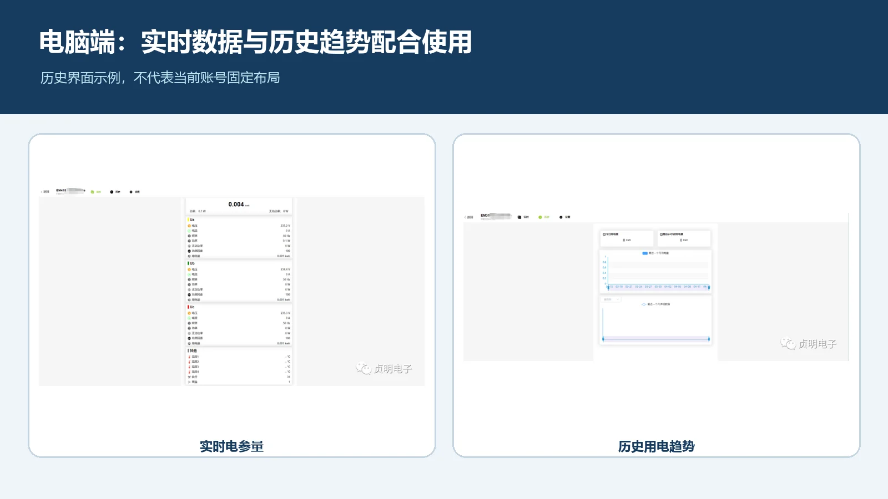888x499 pixels.
Task: Click the 其他 section header
Action: (193, 350)
